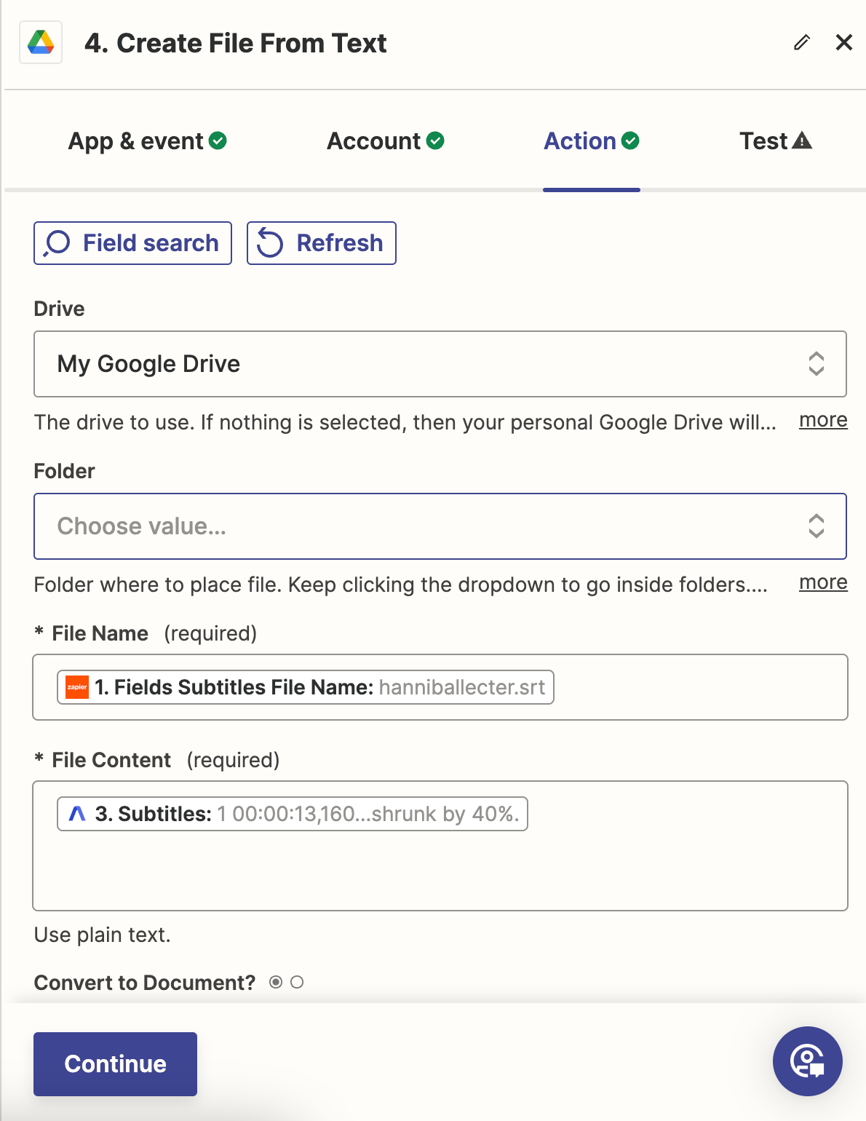The height and width of the screenshot is (1121, 866).
Task: Open Field search
Action: pos(132,243)
